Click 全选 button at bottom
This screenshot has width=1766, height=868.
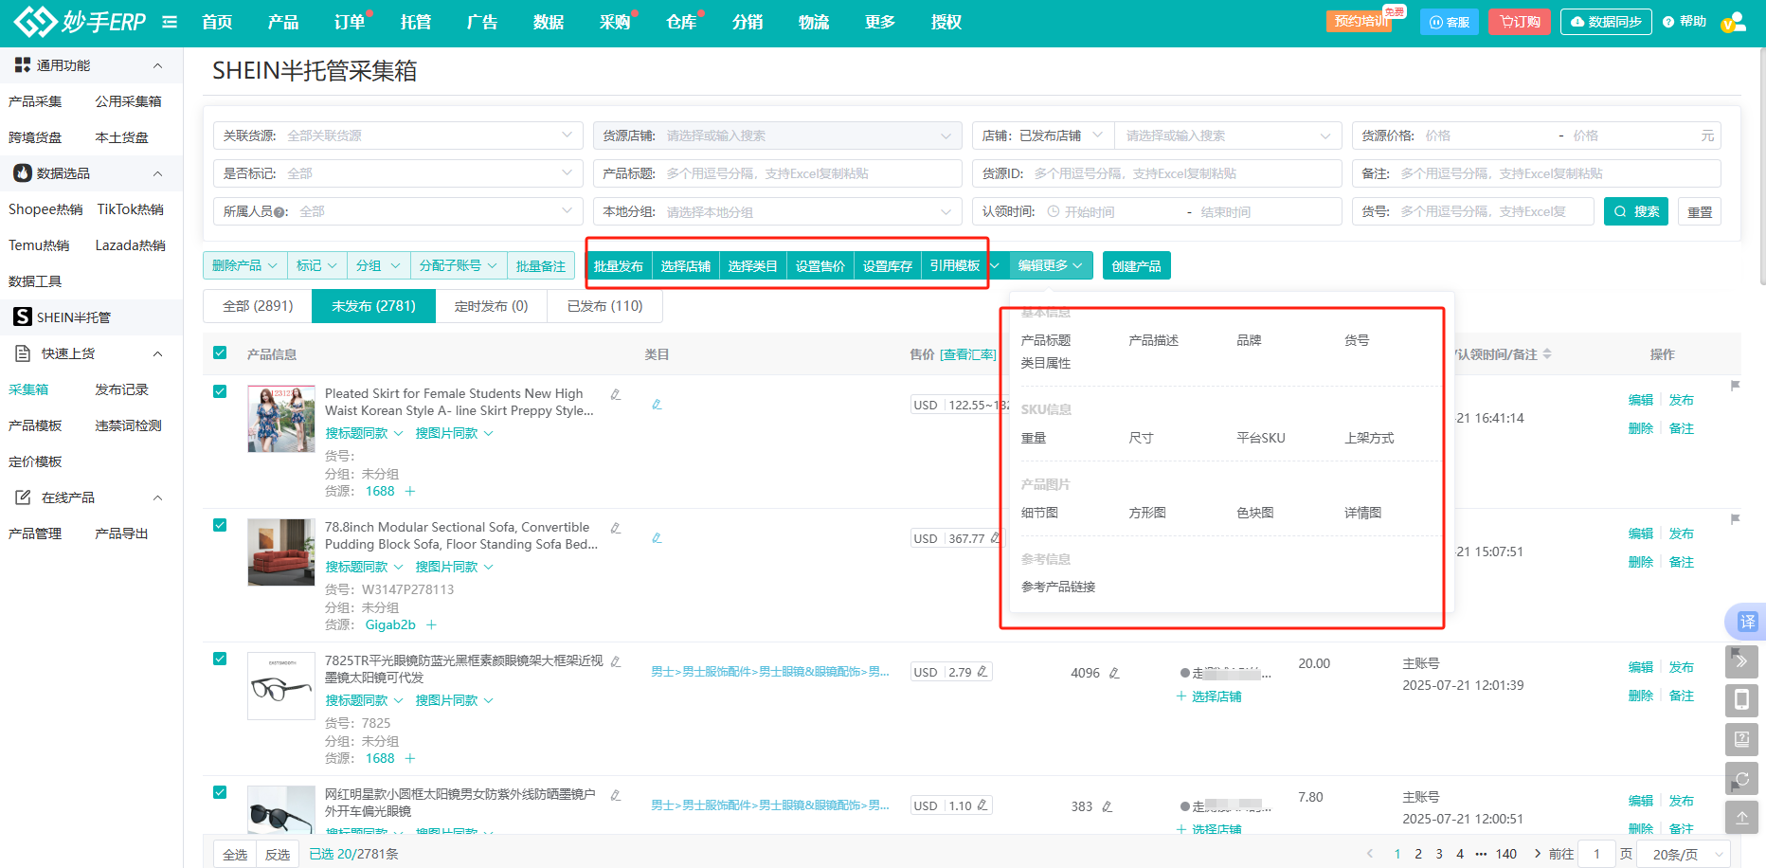pos(235,854)
